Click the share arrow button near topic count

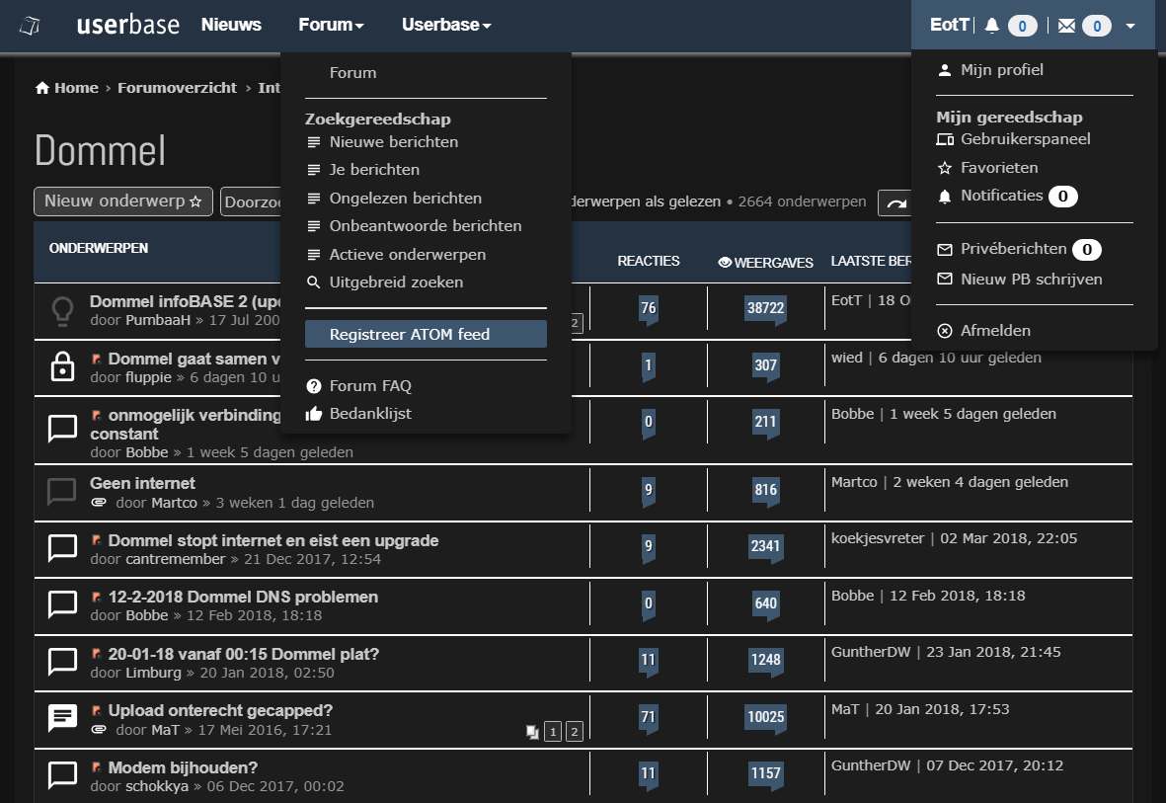[897, 203]
